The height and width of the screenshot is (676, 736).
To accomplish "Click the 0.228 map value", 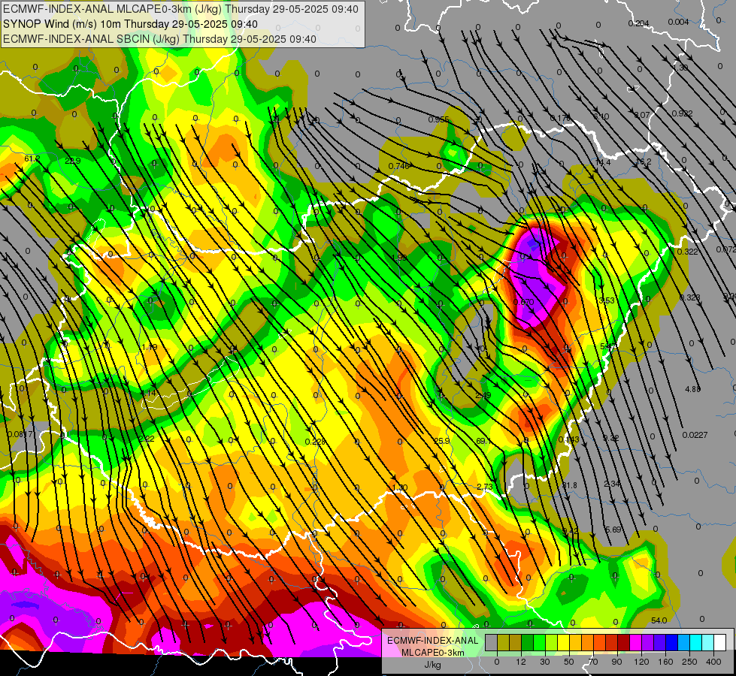I will pos(315,442).
